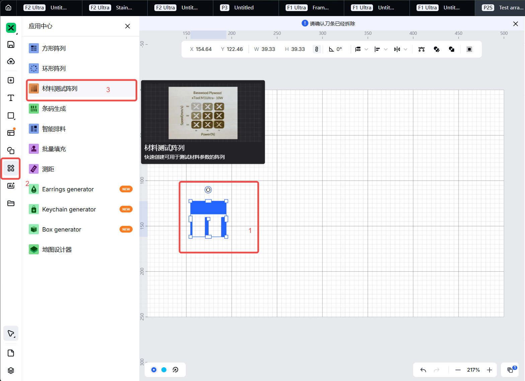Click the width W input field
The width and height of the screenshot is (525, 381).
click(x=268, y=49)
